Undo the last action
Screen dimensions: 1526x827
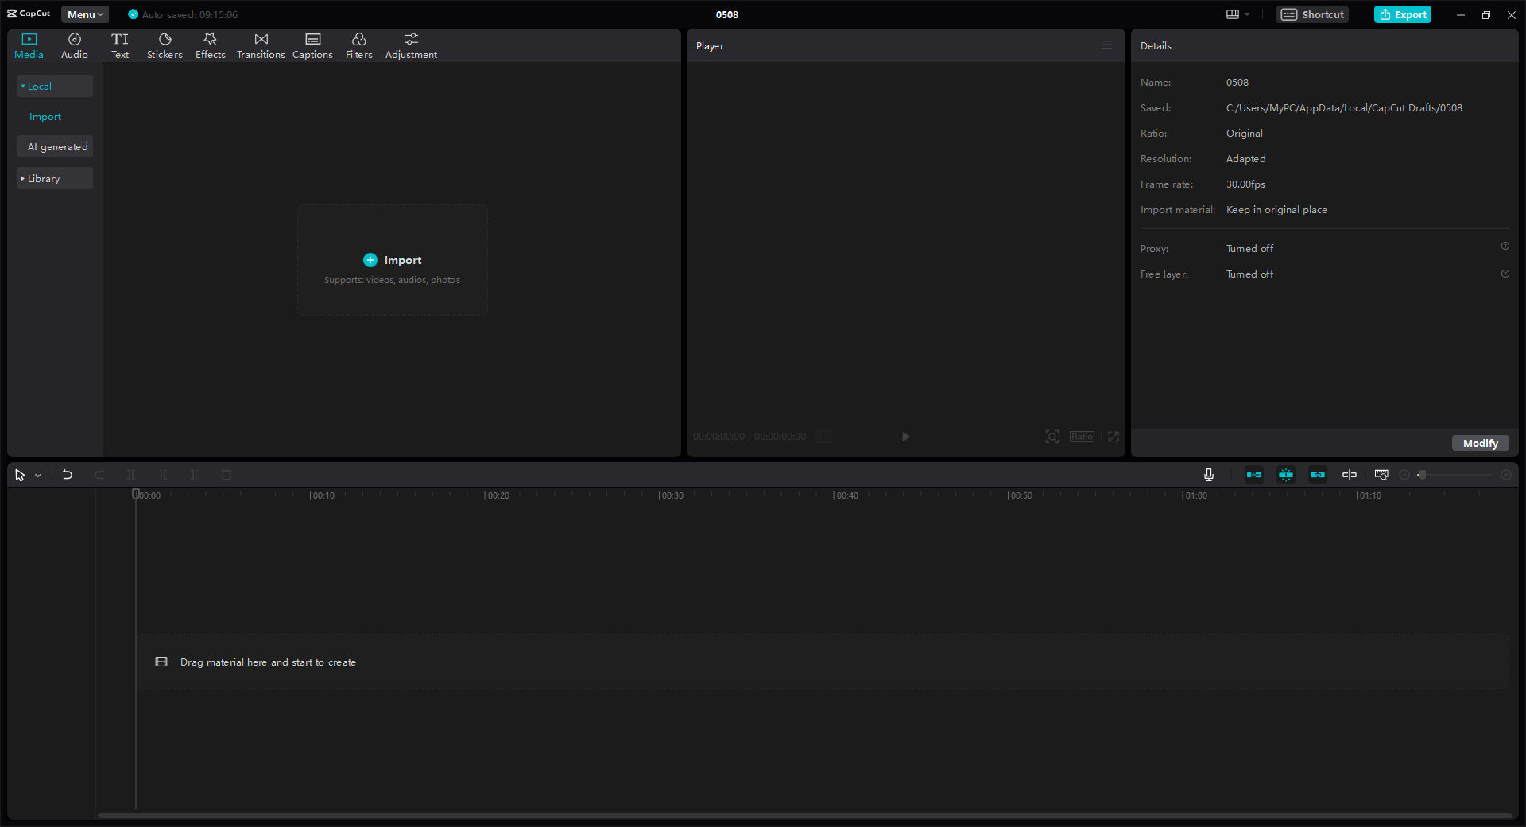(x=68, y=475)
